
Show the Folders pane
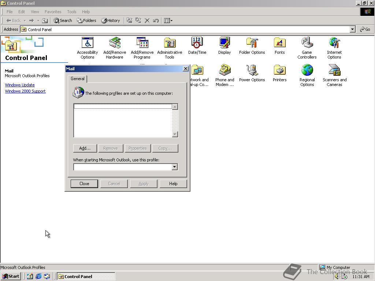tap(86, 20)
